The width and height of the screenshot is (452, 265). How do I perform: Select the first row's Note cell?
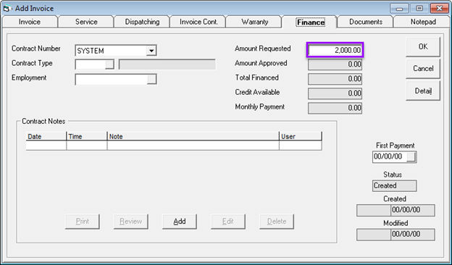[193, 146]
